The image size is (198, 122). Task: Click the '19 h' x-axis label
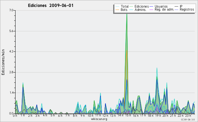158,115
